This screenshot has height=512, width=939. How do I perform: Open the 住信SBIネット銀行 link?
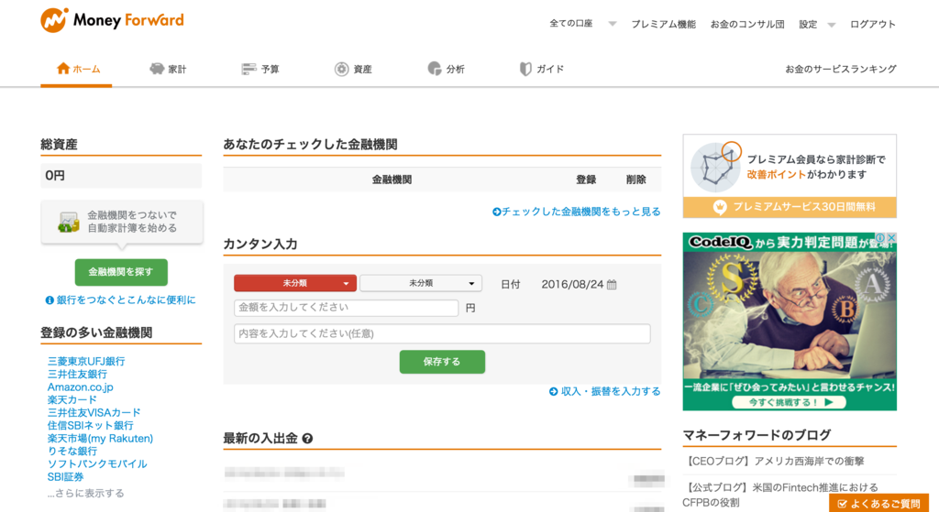[x=91, y=425]
